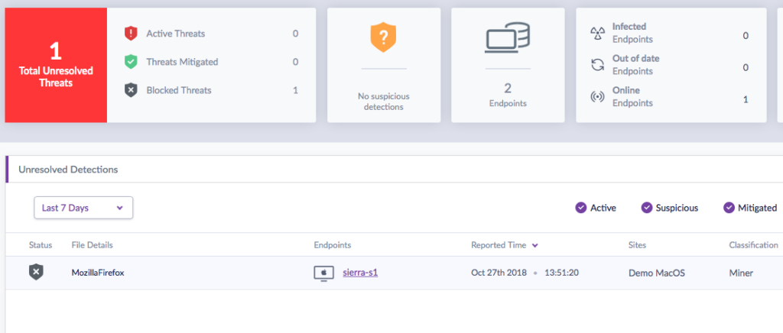Sort by Reported Time column arrow

coord(535,245)
